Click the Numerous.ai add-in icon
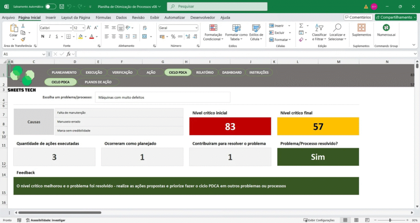 click(386, 28)
